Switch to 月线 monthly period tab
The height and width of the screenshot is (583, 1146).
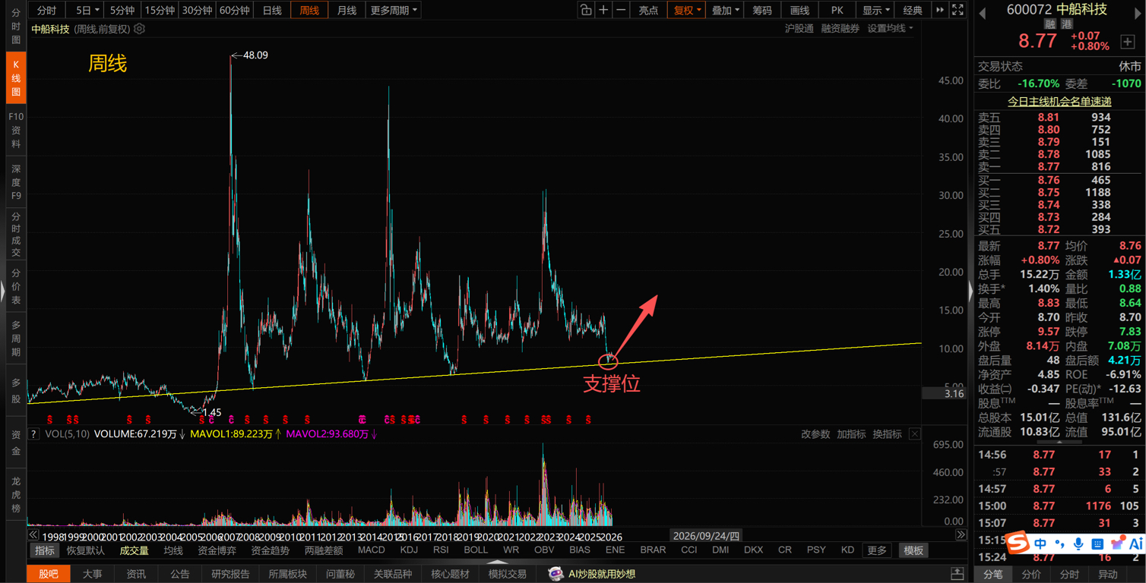[347, 10]
